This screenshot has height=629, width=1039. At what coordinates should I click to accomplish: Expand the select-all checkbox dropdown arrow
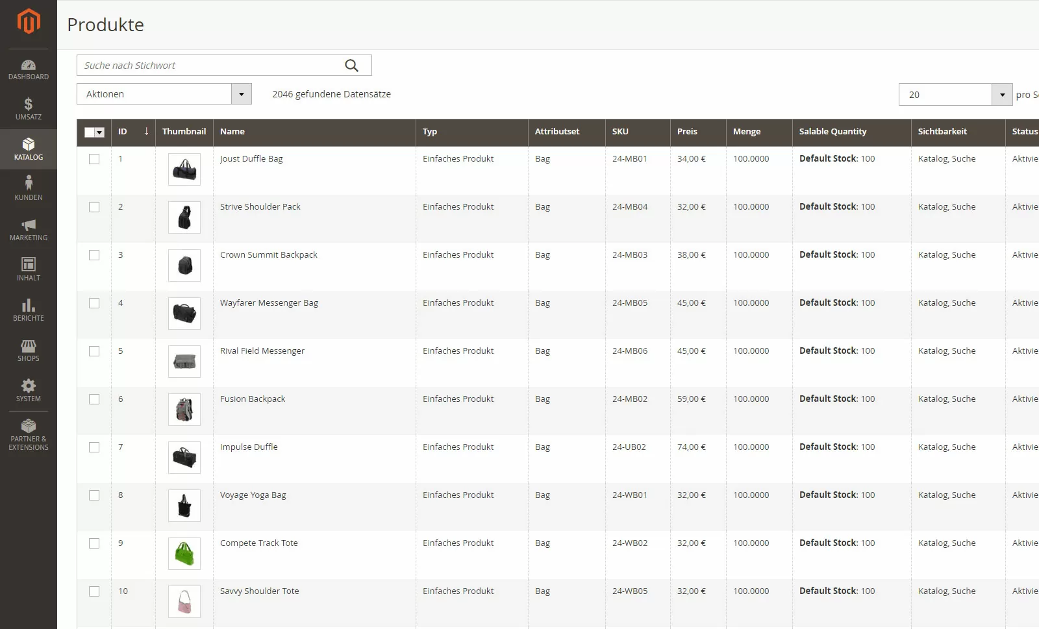(x=101, y=132)
